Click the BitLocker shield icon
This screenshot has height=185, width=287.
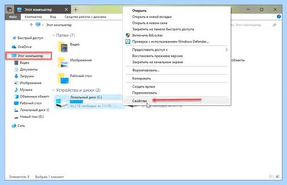(x=128, y=35)
